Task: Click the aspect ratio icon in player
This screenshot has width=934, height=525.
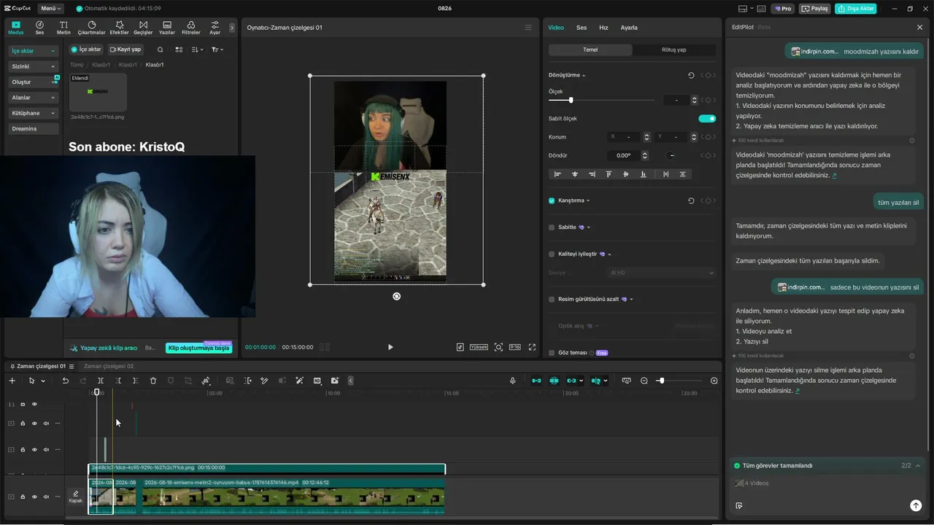Action: 514,347
